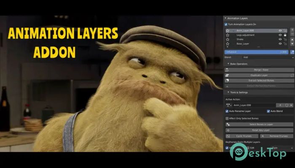Open the action browse dropdown icon
Screen dimensions: 295x168
click(228, 105)
